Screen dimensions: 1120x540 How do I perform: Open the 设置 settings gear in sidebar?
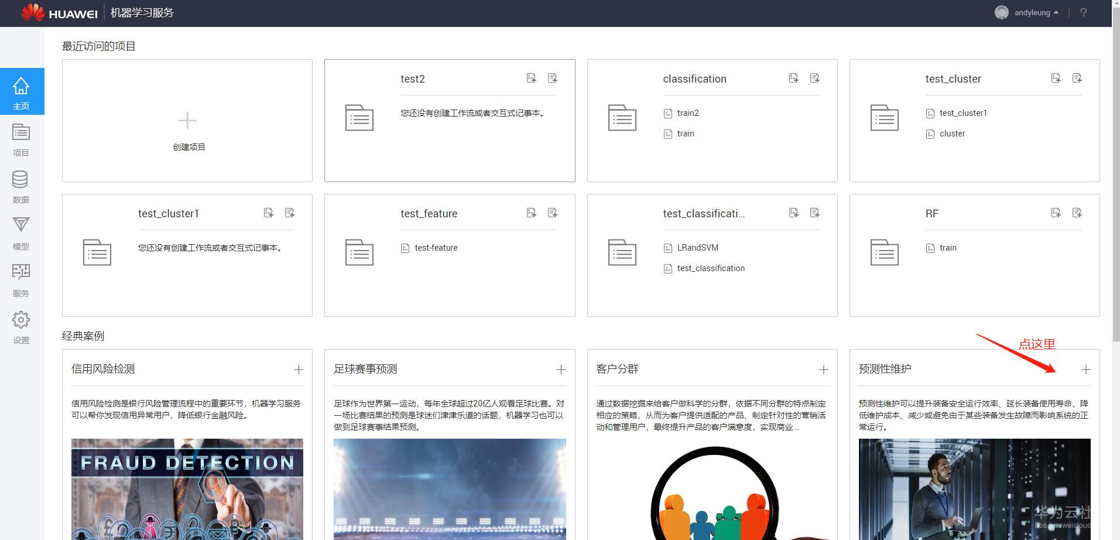point(21,326)
